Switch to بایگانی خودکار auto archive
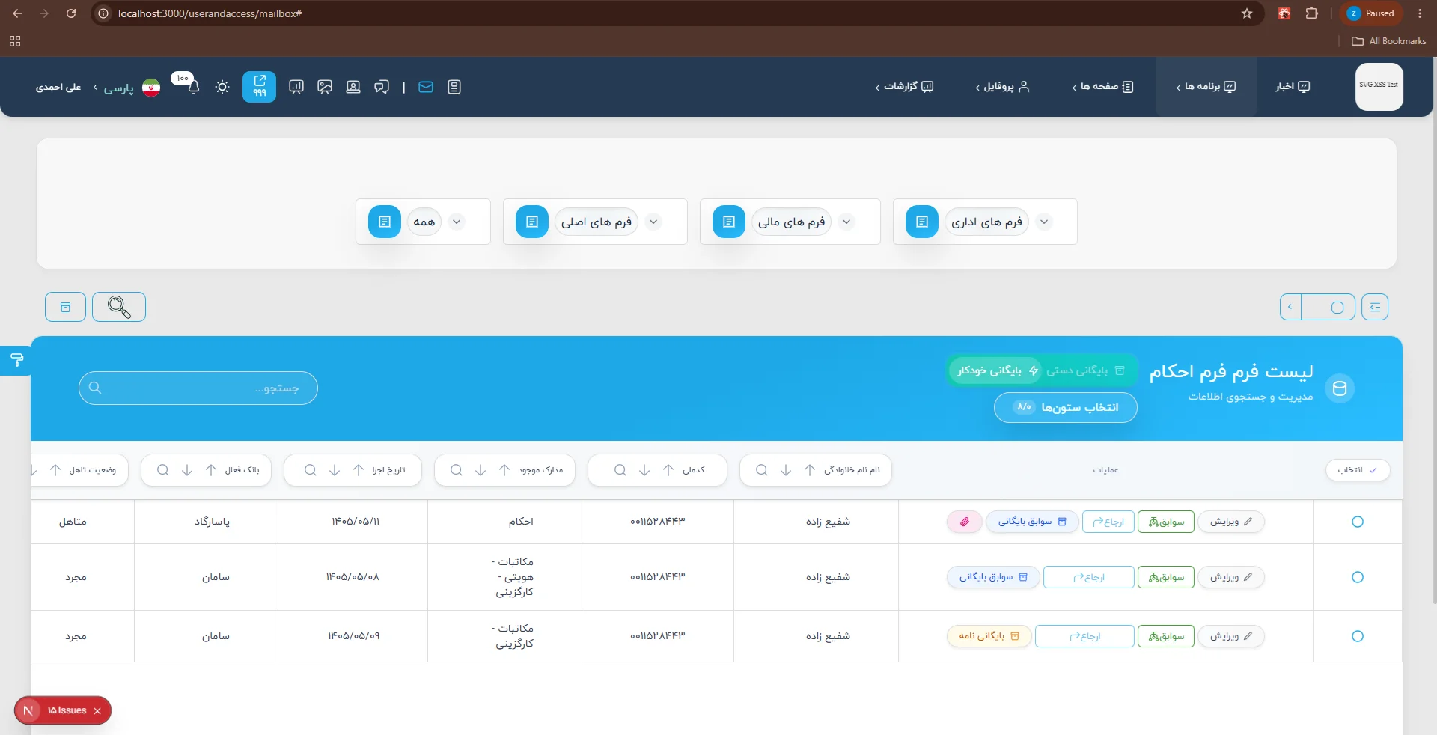Screen dimensions: 1437x735 click(996, 370)
